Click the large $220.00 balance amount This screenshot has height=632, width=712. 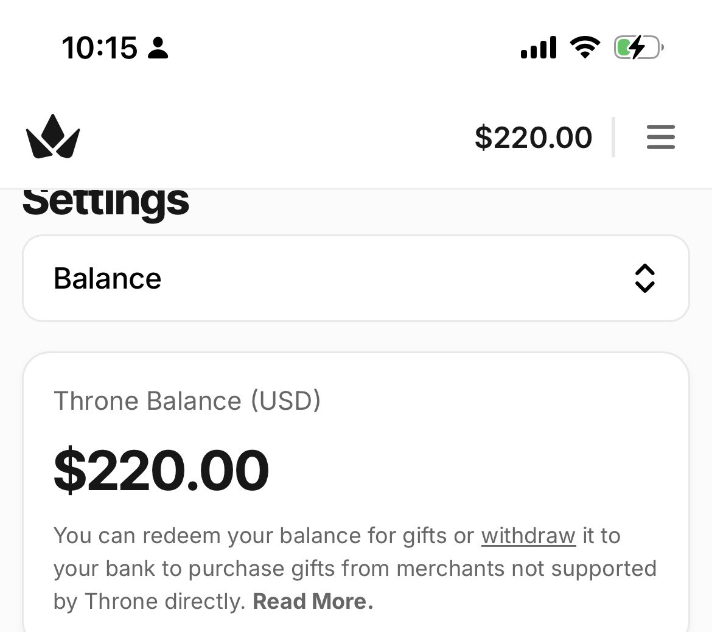(161, 470)
